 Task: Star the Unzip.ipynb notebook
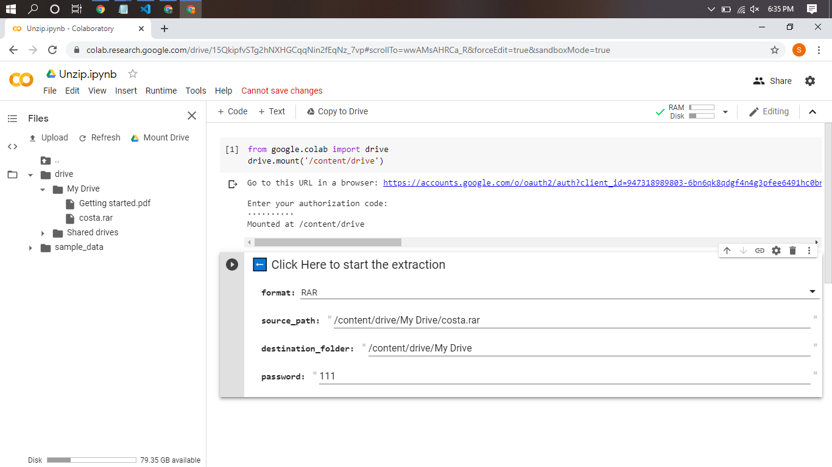[133, 74]
